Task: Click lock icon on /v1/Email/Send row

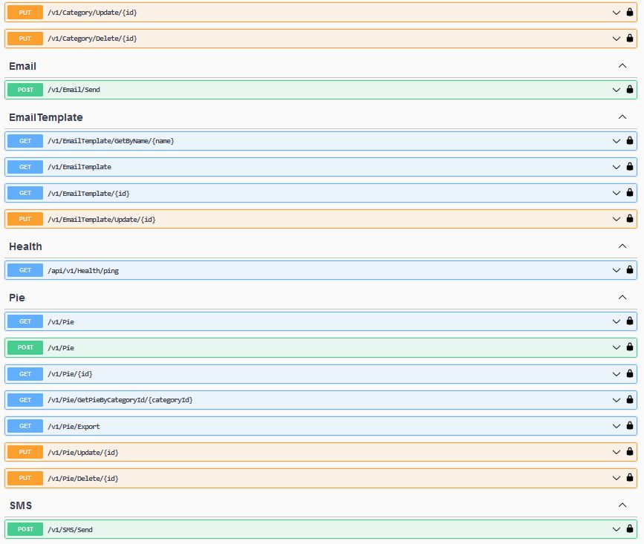Action: 630,90
